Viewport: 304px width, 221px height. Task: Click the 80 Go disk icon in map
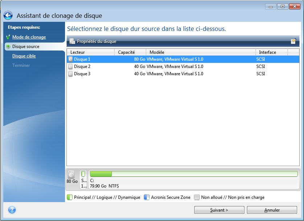72,175
